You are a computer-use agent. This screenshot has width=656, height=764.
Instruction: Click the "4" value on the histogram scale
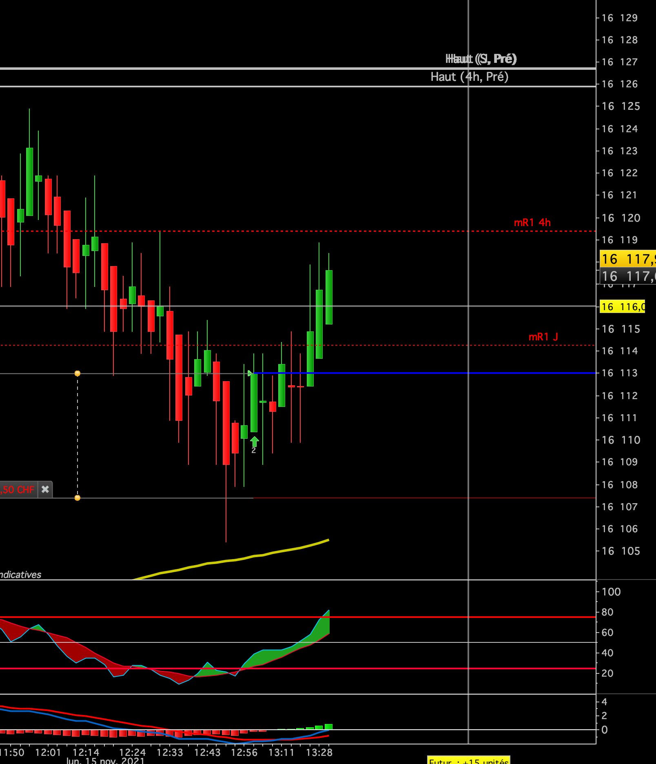(604, 702)
